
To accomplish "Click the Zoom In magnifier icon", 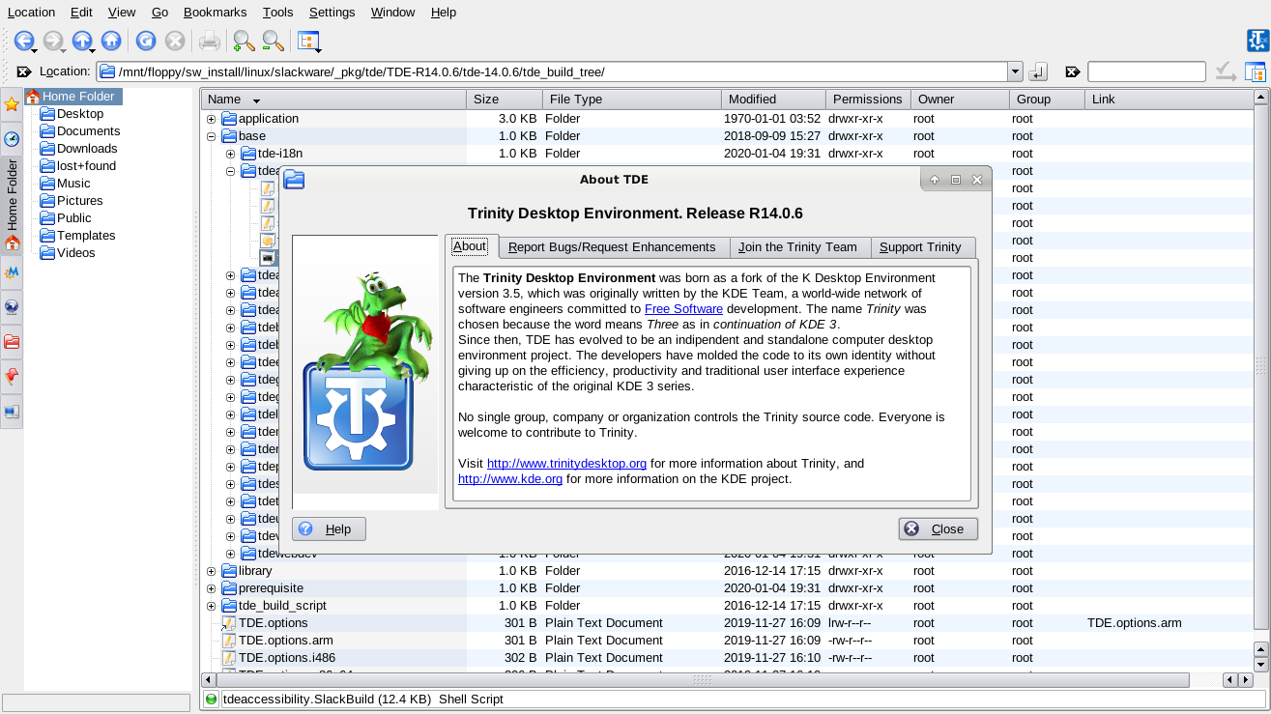I will click(244, 41).
